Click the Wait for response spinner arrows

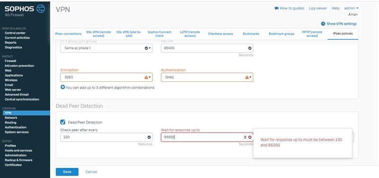245,137
